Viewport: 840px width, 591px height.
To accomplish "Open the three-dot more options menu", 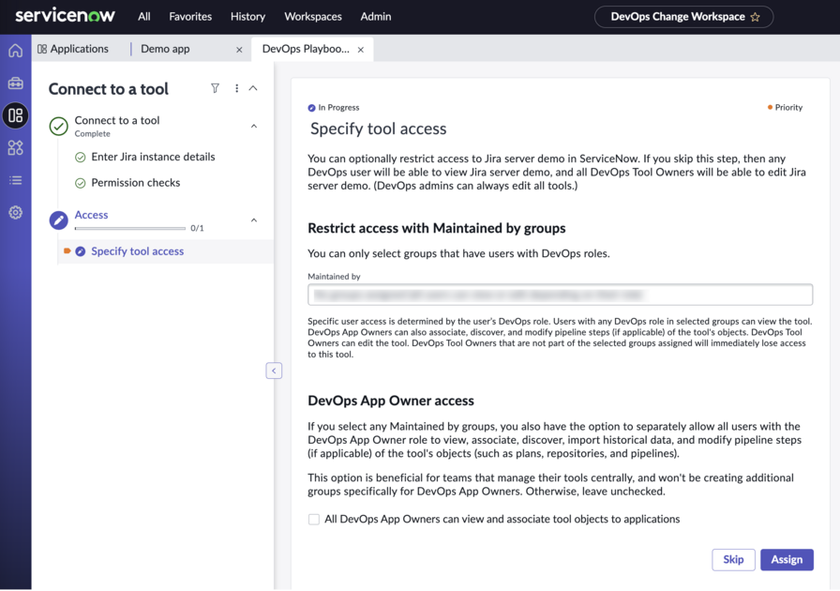I will coord(237,88).
